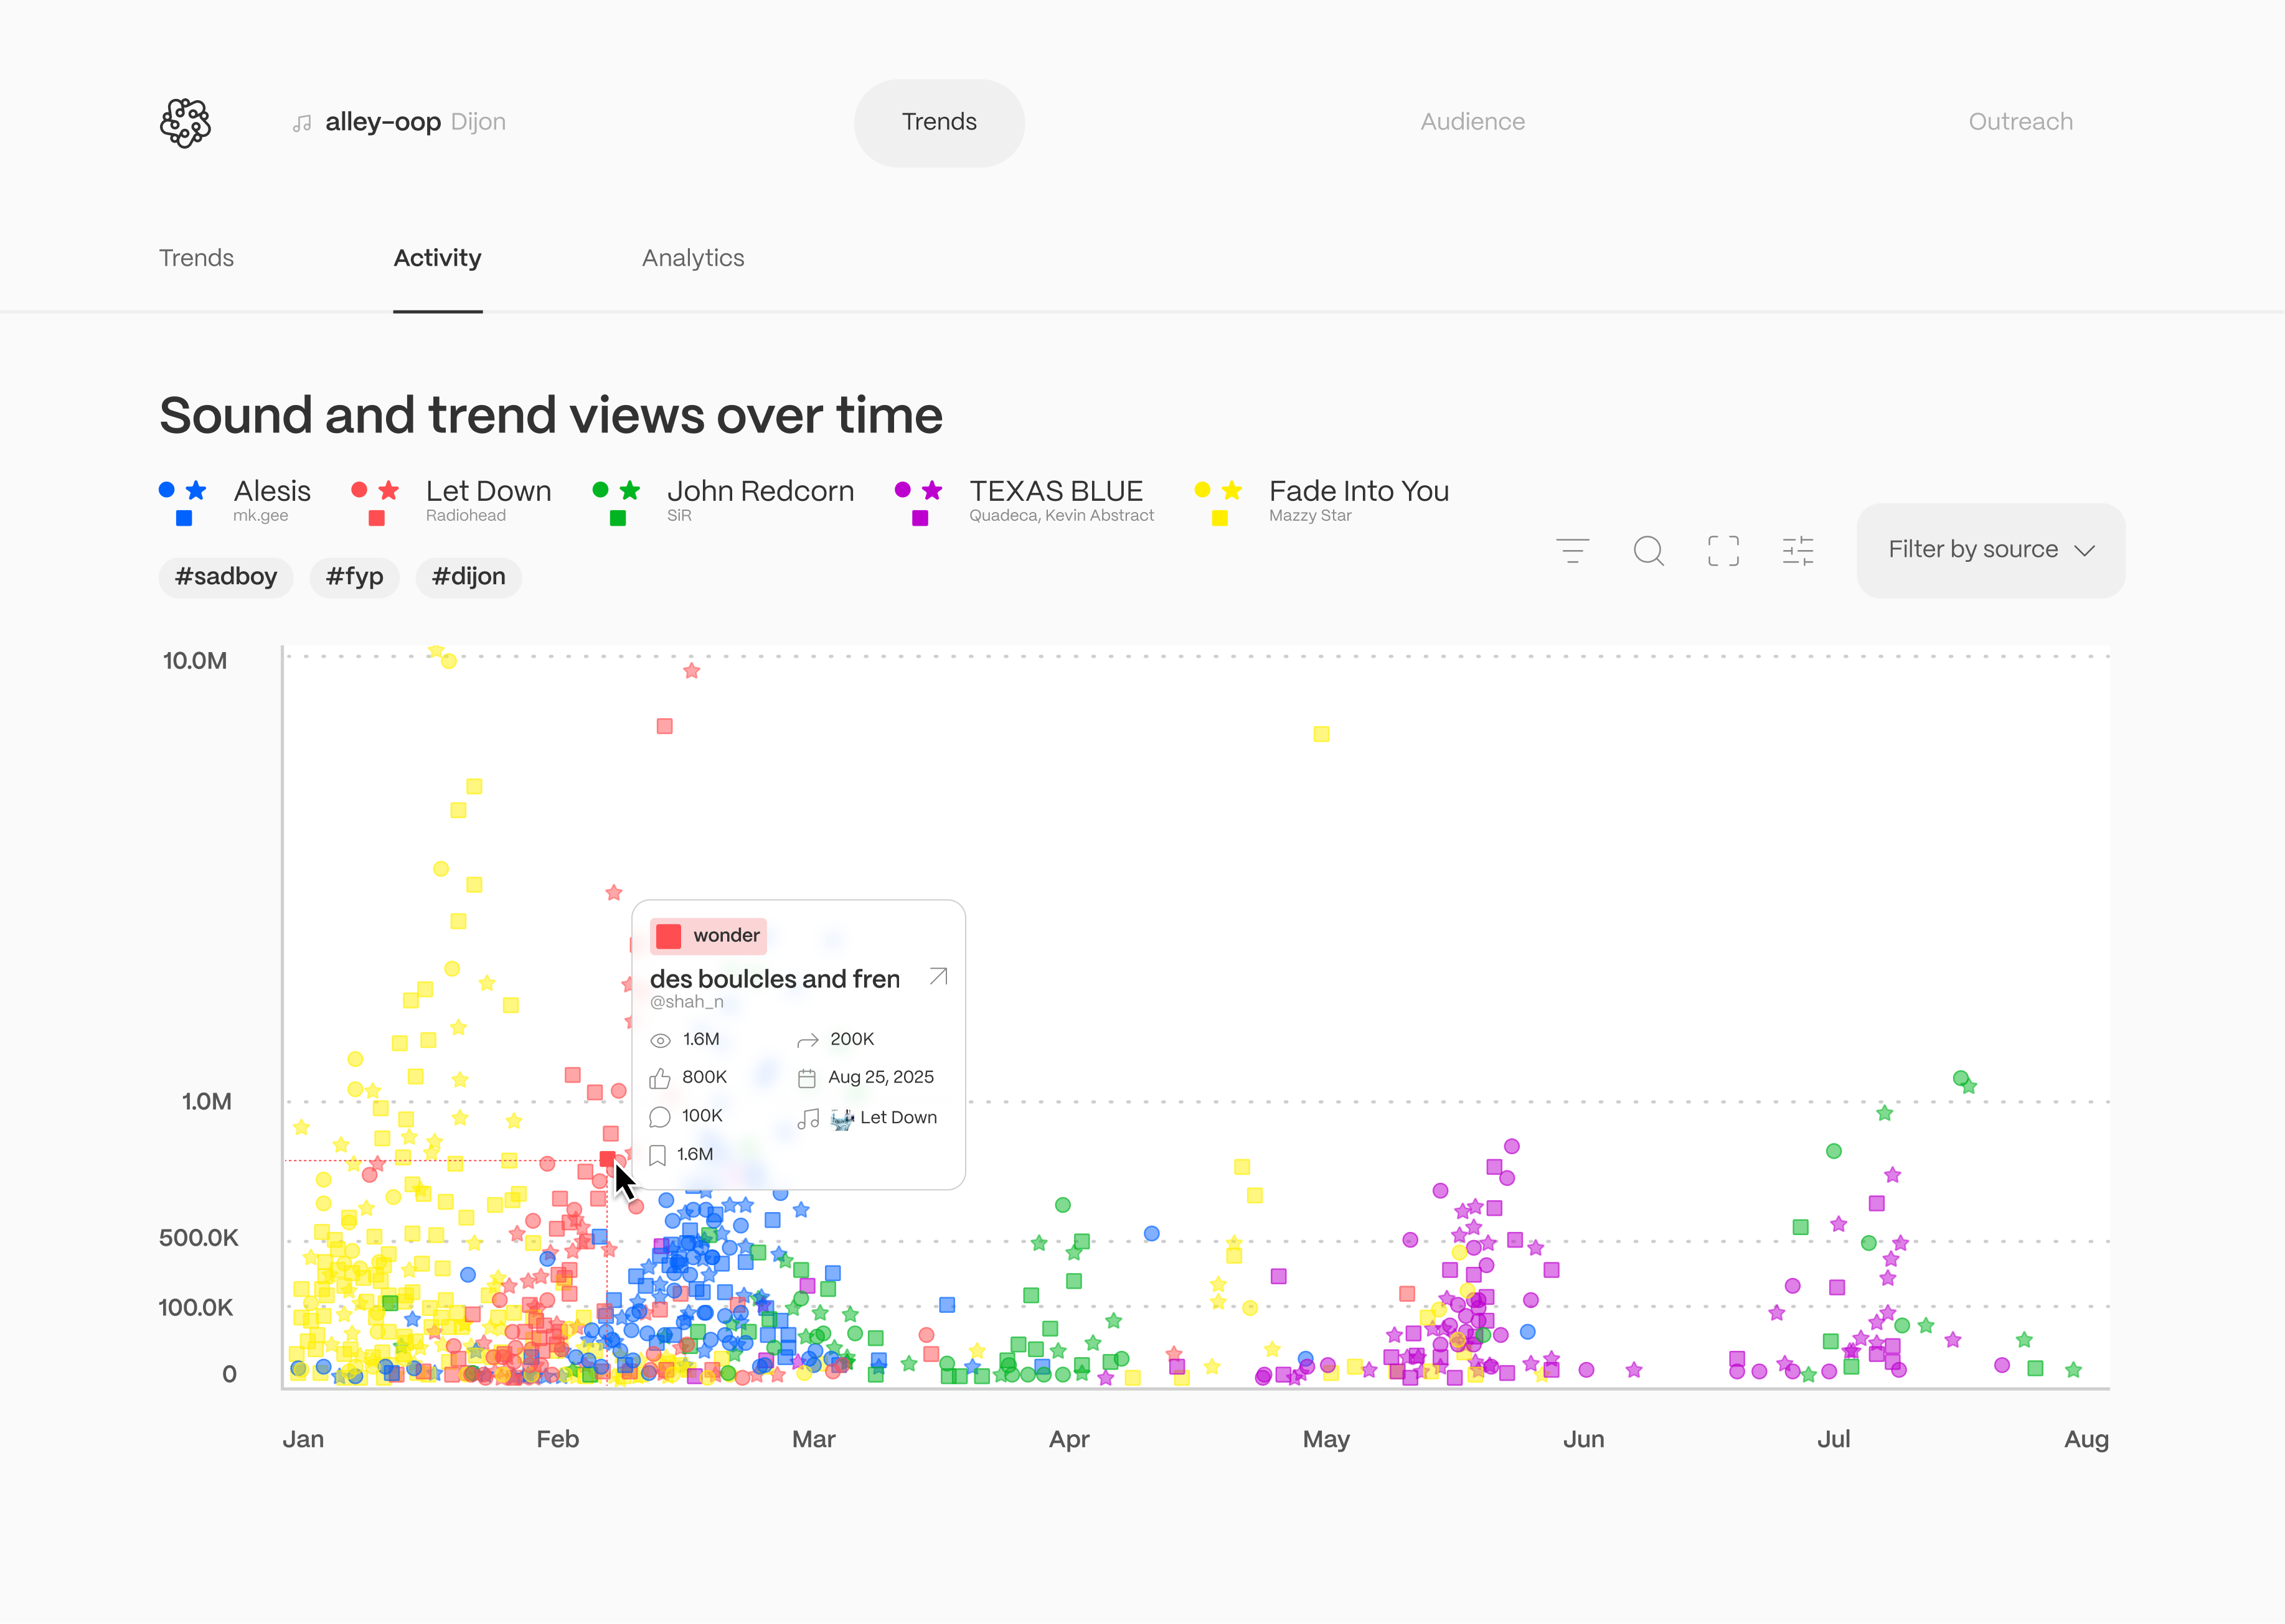Image resolution: width=2285 pixels, height=1624 pixels.
Task: Open the Audience top navigation tab
Action: (1472, 122)
